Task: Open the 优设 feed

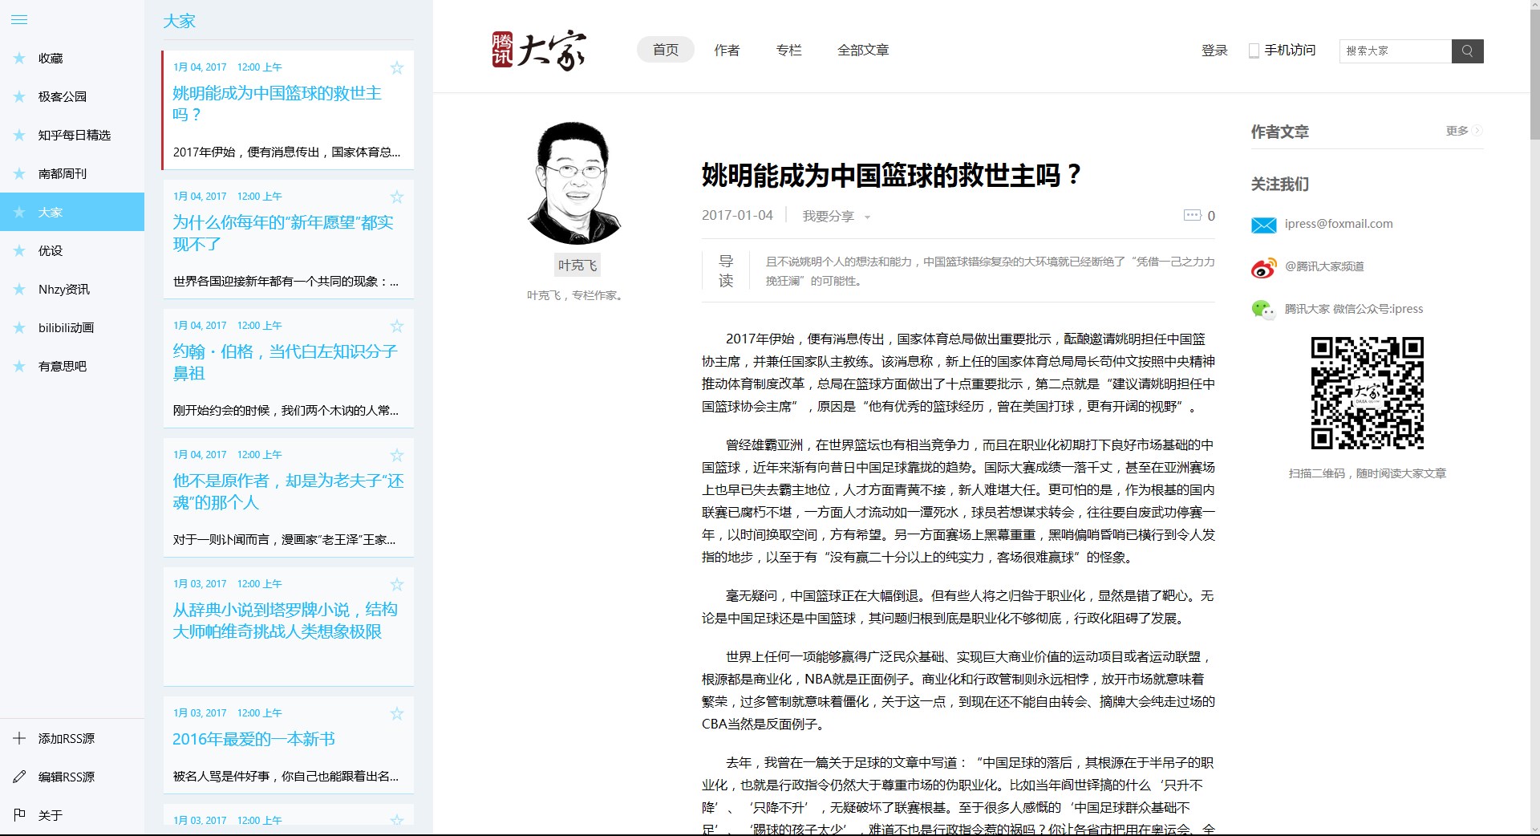Action: [72, 250]
